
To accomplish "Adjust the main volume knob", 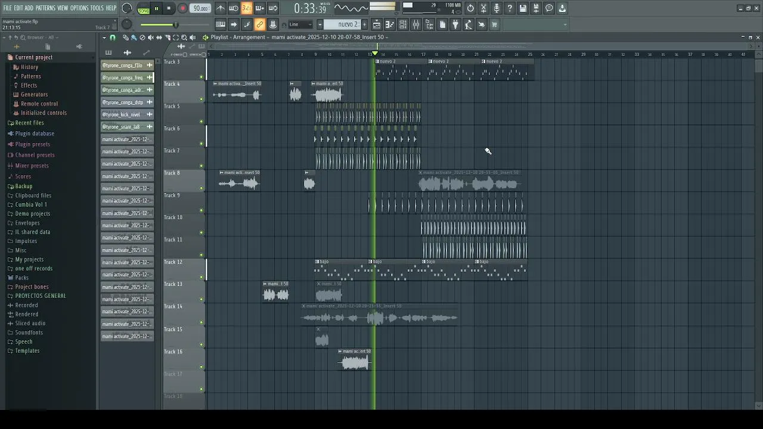I will tap(127, 8).
